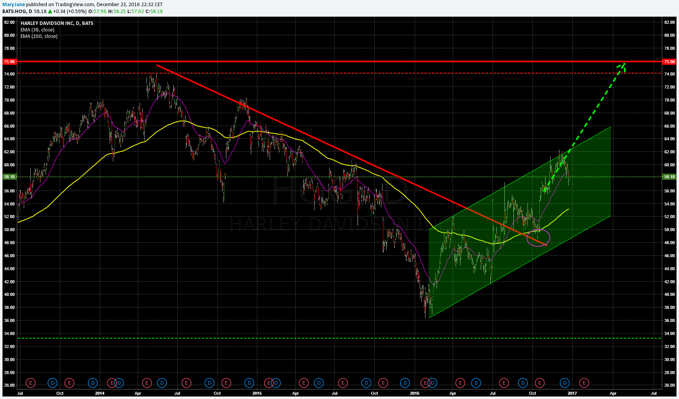Click the D dividend marker between Apr and Jul 2014
The image size is (679, 399).
click(162, 383)
